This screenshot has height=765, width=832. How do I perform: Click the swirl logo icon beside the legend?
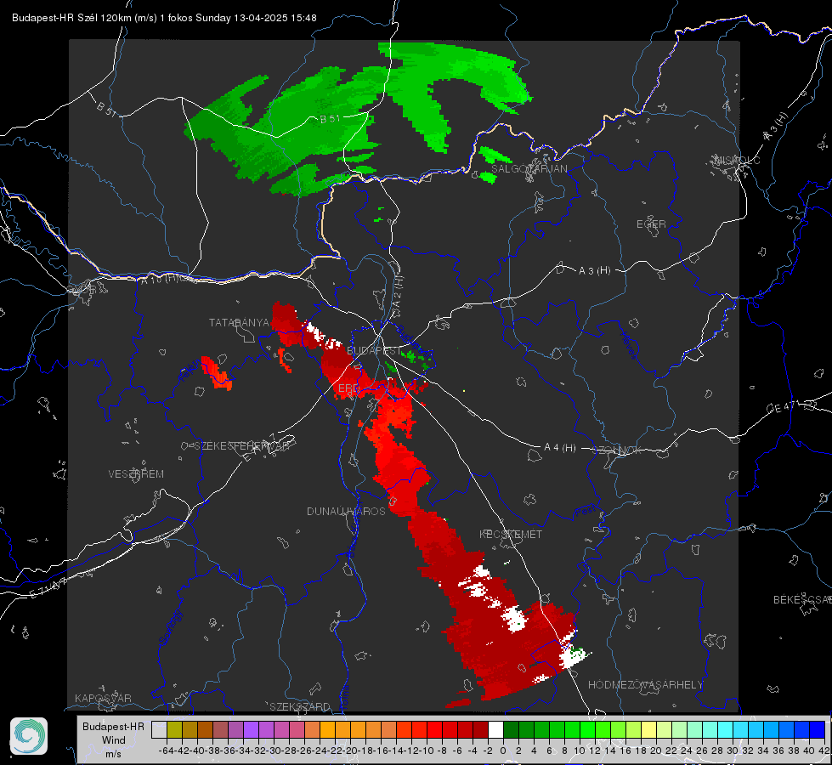click(x=29, y=736)
